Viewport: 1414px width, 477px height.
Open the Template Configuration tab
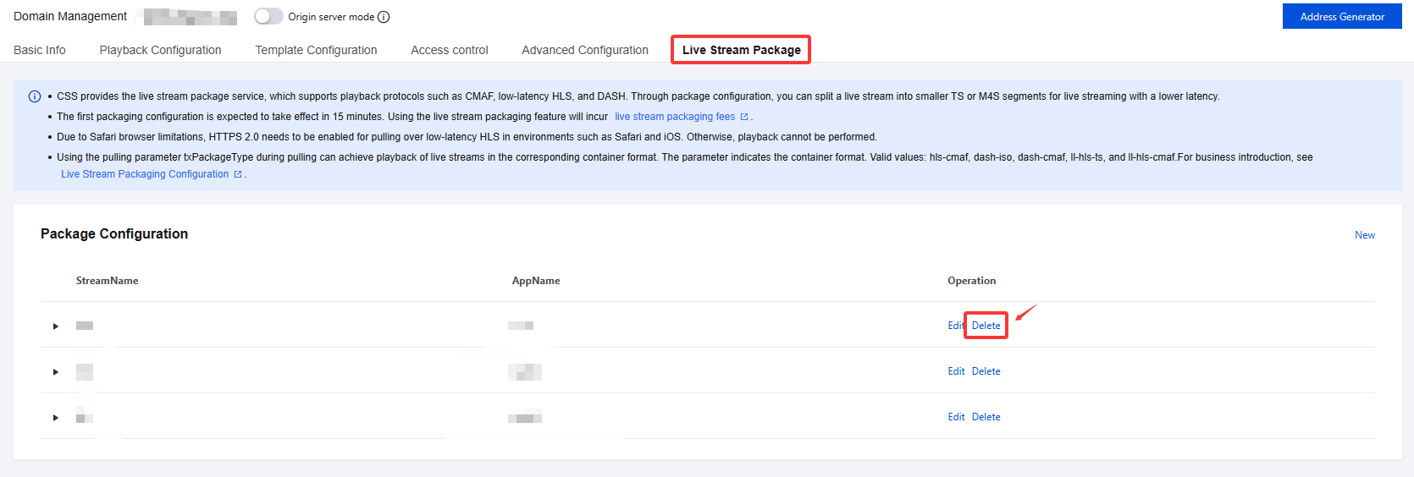316,50
